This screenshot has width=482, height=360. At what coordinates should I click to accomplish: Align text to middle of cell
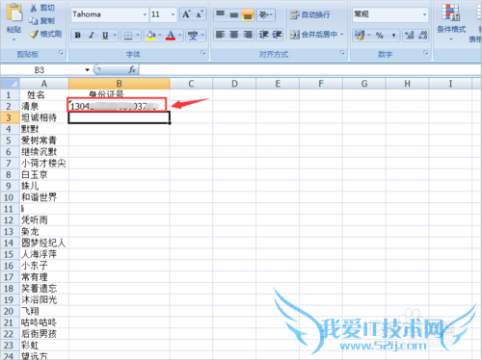click(x=234, y=14)
